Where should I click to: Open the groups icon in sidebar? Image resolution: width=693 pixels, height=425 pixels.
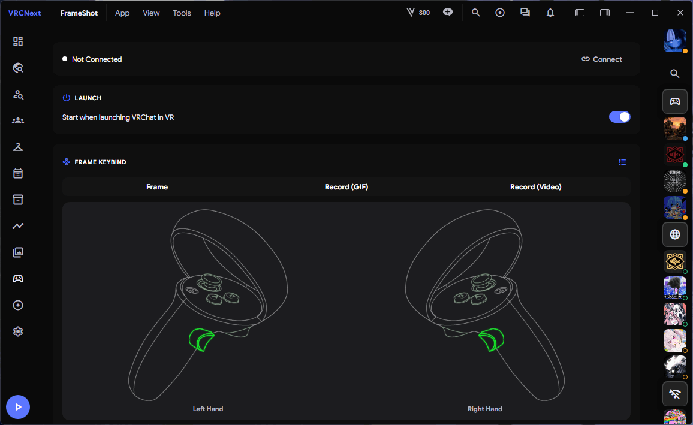click(17, 120)
